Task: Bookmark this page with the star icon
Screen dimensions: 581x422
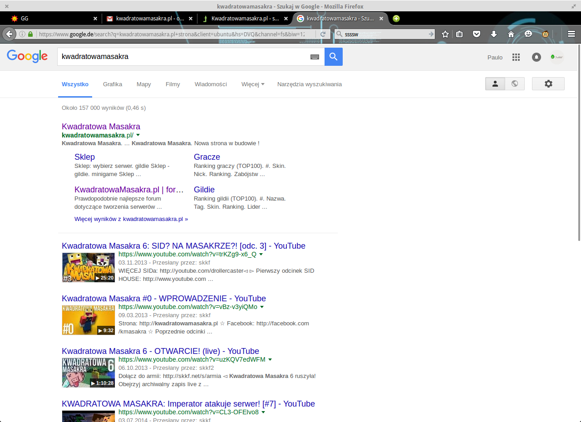Action: tap(445, 34)
